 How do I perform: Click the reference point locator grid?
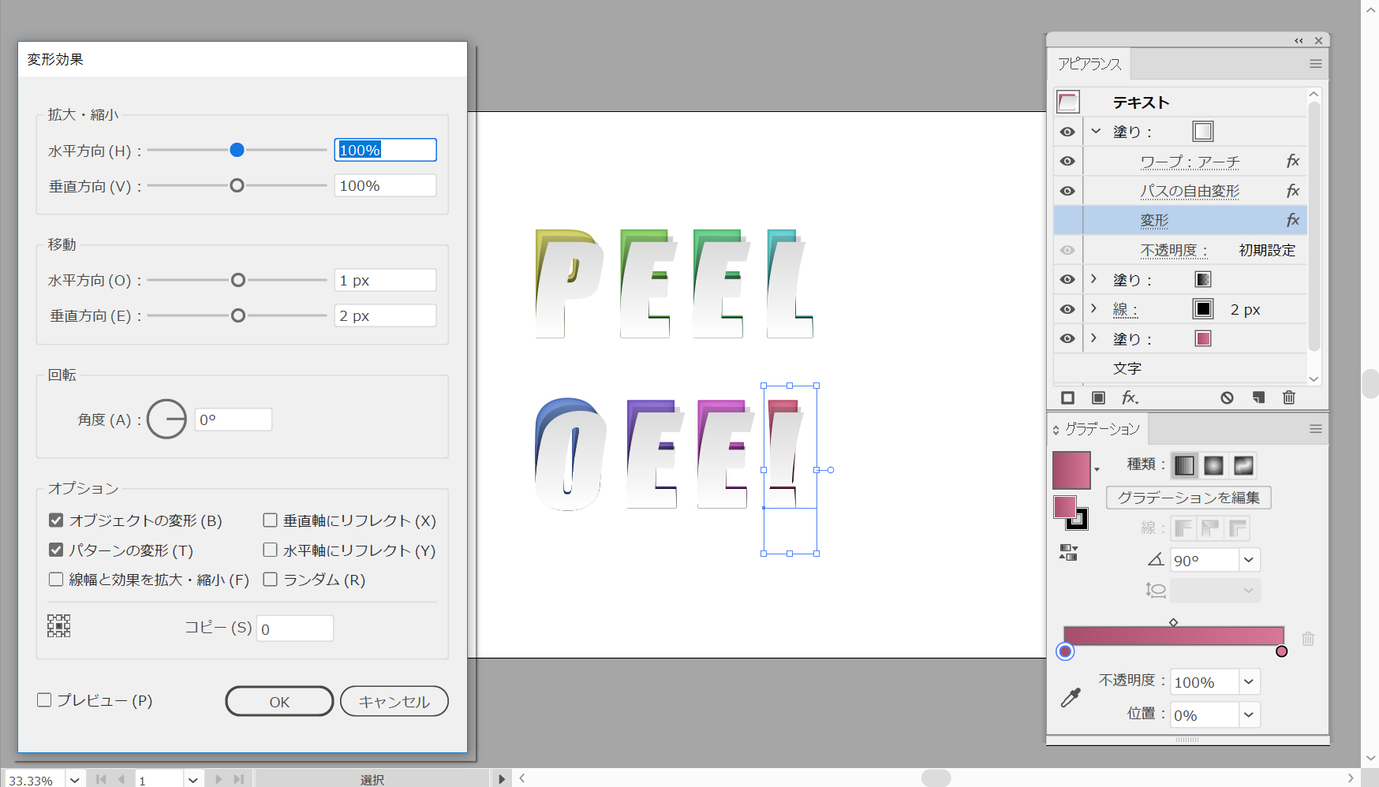point(59,626)
